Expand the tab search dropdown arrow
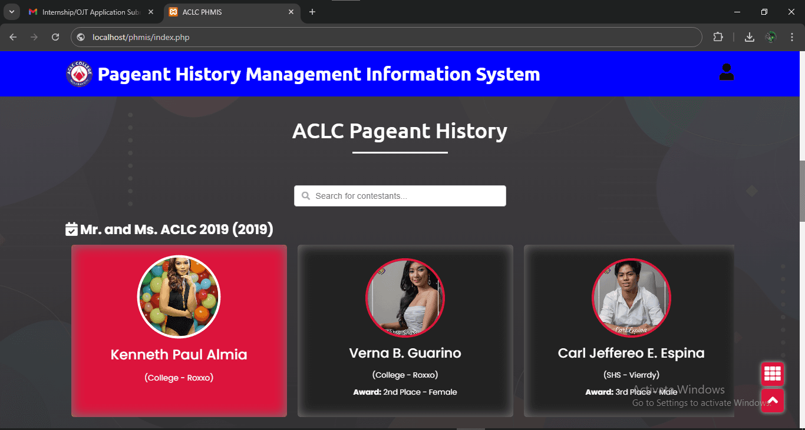 11,12
